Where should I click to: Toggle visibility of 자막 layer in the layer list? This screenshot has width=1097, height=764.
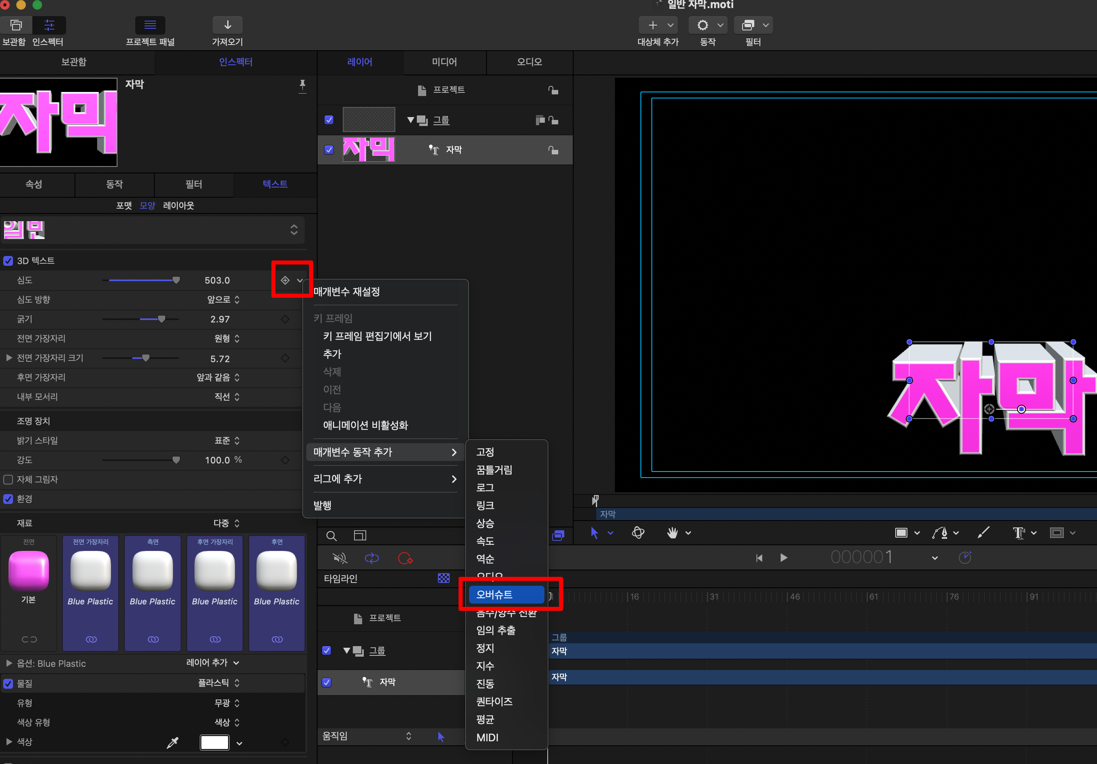tap(329, 149)
